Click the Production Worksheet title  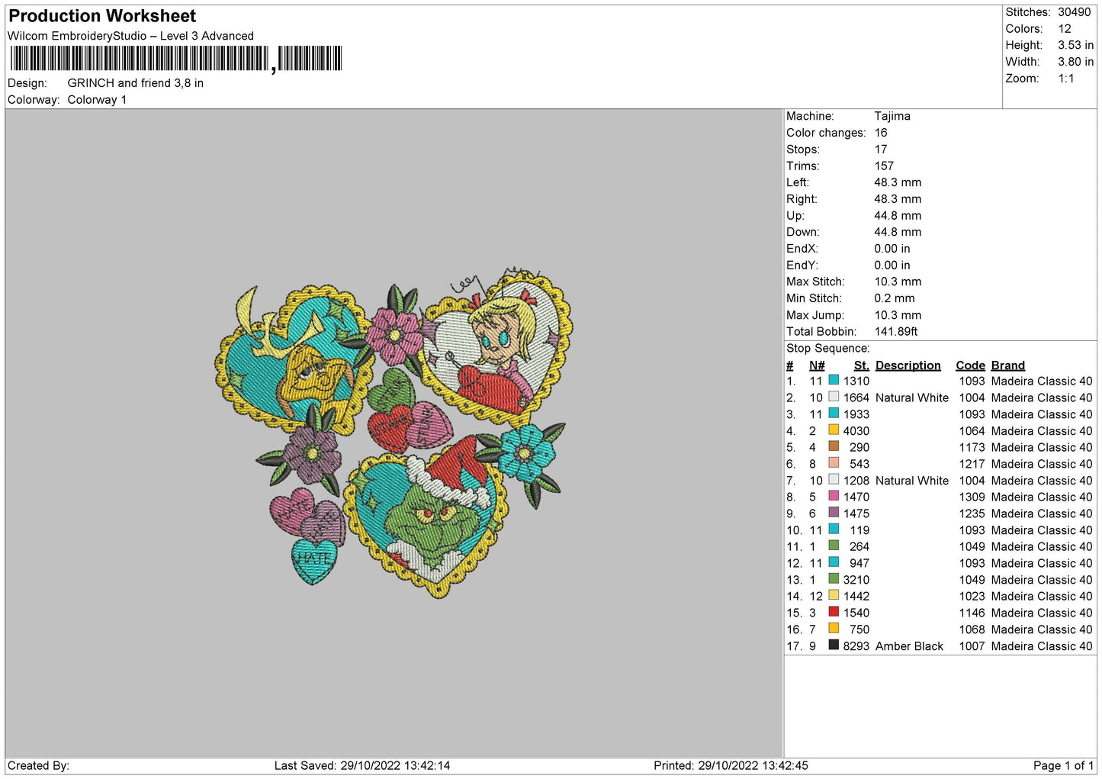[102, 16]
